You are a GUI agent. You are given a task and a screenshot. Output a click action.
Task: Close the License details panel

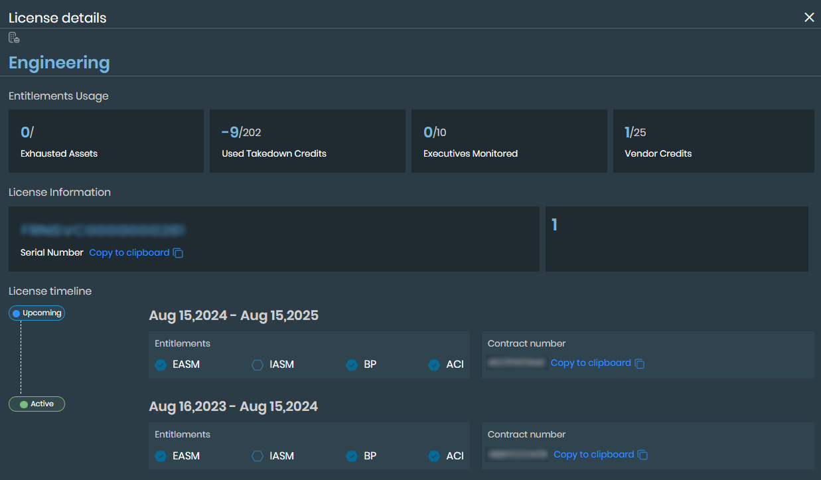click(809, 17)
